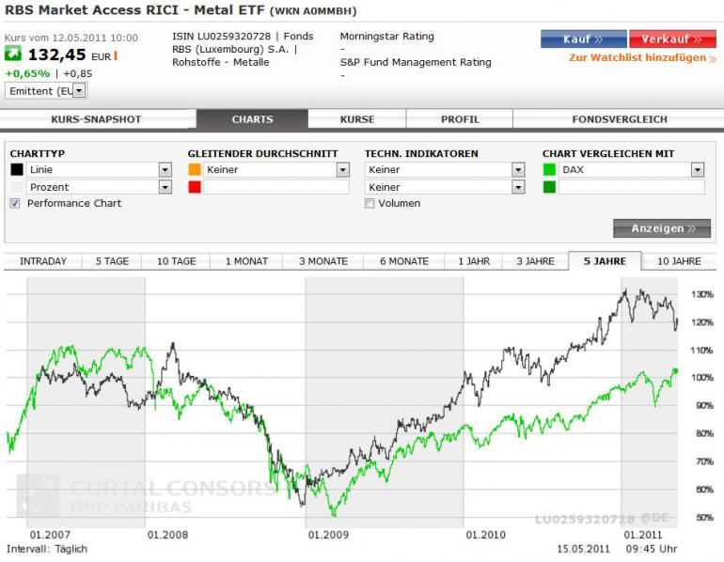The width and height of the screenshot is (724, 562).
Task: Enable the Volumen checkbox
Action: pos(370,204)
